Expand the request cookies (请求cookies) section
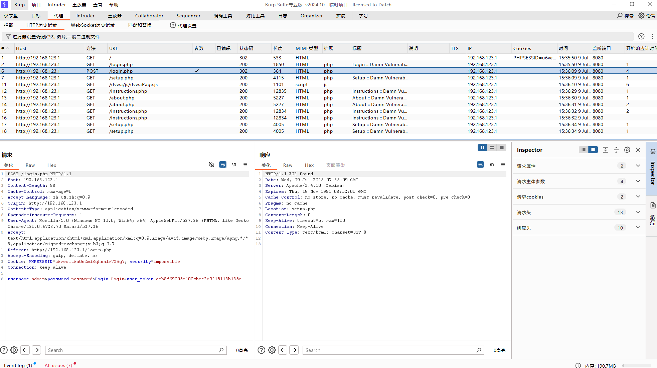This screenshot has height=368, width=657. (638, 197)
